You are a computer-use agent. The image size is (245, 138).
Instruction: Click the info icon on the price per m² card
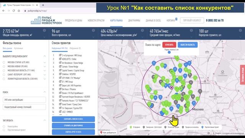[x=142, y=30]
